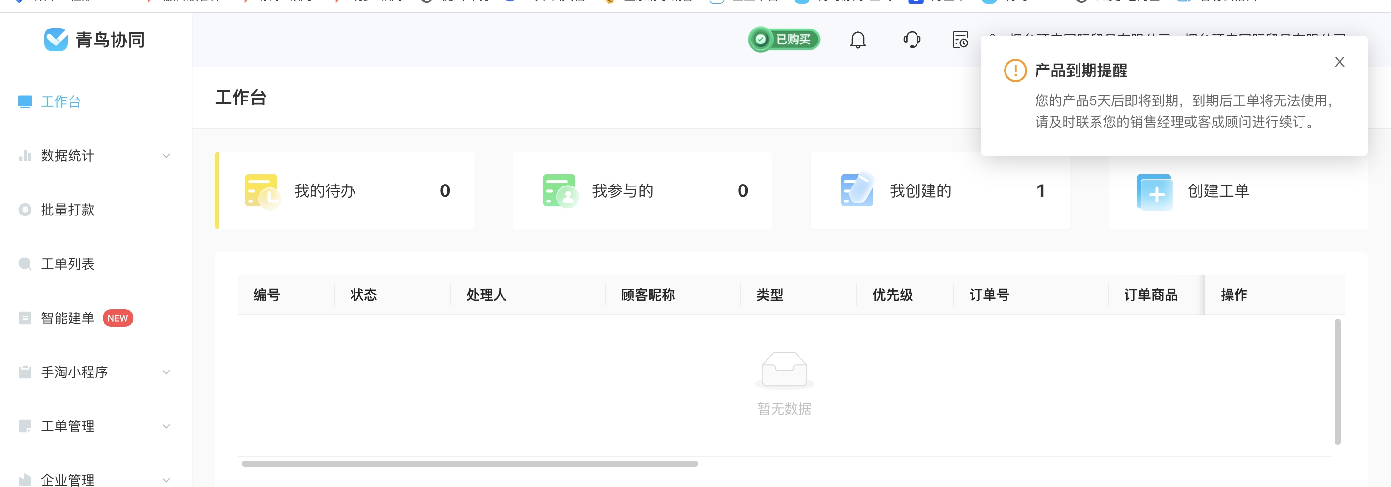1391x487 pixels.
Task: Click the 工作台 page heading
Action: click(241, 98)
